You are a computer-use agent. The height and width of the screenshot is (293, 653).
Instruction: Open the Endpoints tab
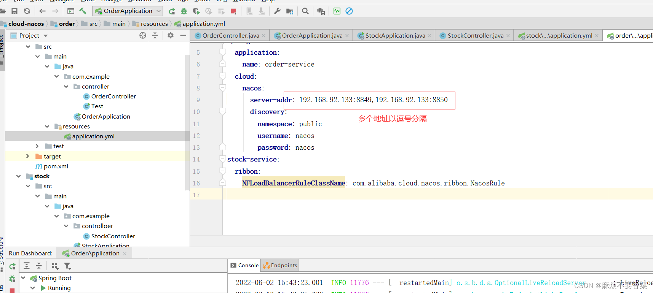pos(280,265)
